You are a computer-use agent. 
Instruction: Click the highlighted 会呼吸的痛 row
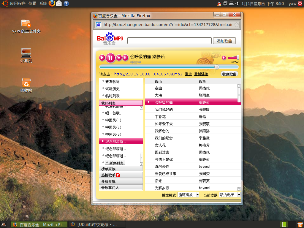point(193,102)
